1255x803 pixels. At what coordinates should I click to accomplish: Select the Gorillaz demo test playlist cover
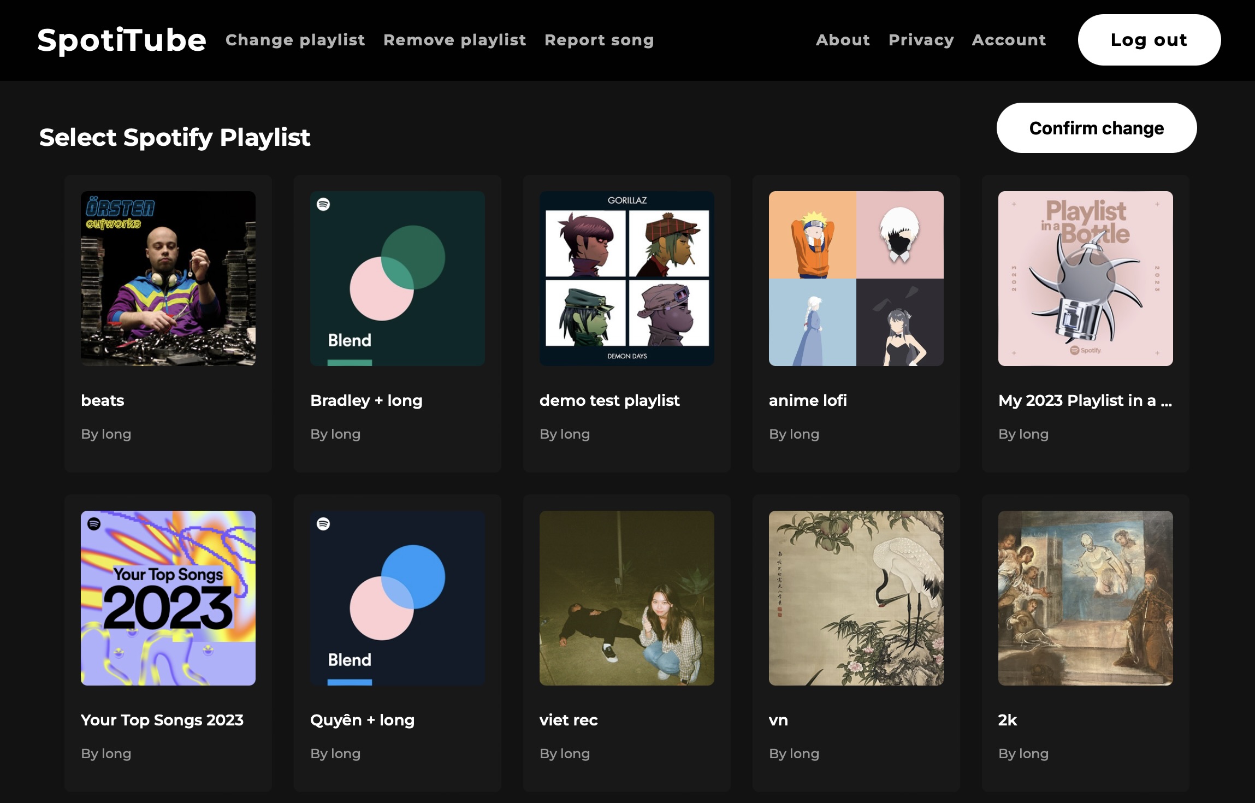(x=627, y=279)
